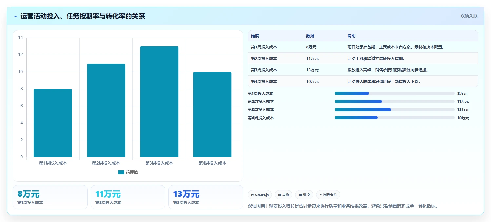Select the 第2周投入成本 bar in chart
Screen dimensions: 491x222
(106, 110)
